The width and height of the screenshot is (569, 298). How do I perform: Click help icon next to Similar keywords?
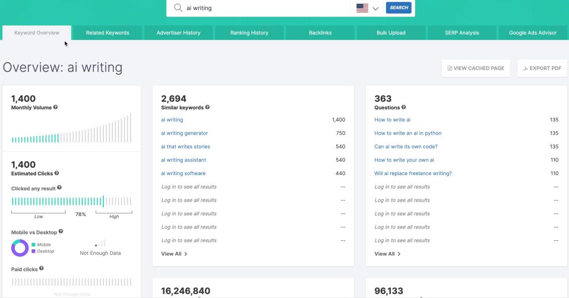[207, 107]
